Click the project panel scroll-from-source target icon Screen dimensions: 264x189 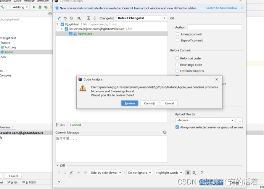(x=50, y=14)
